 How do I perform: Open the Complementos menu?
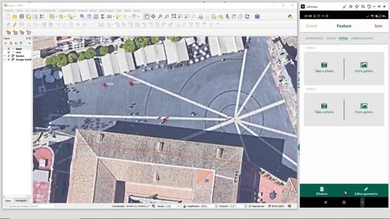pyautogui.click(x=67, y=11)
